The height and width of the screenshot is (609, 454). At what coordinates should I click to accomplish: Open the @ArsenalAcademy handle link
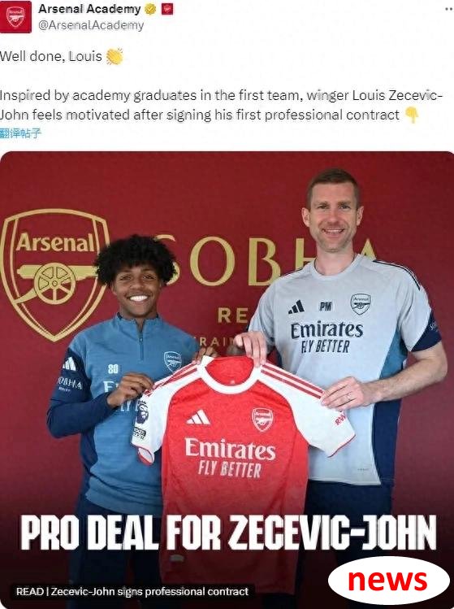(91, 25)
